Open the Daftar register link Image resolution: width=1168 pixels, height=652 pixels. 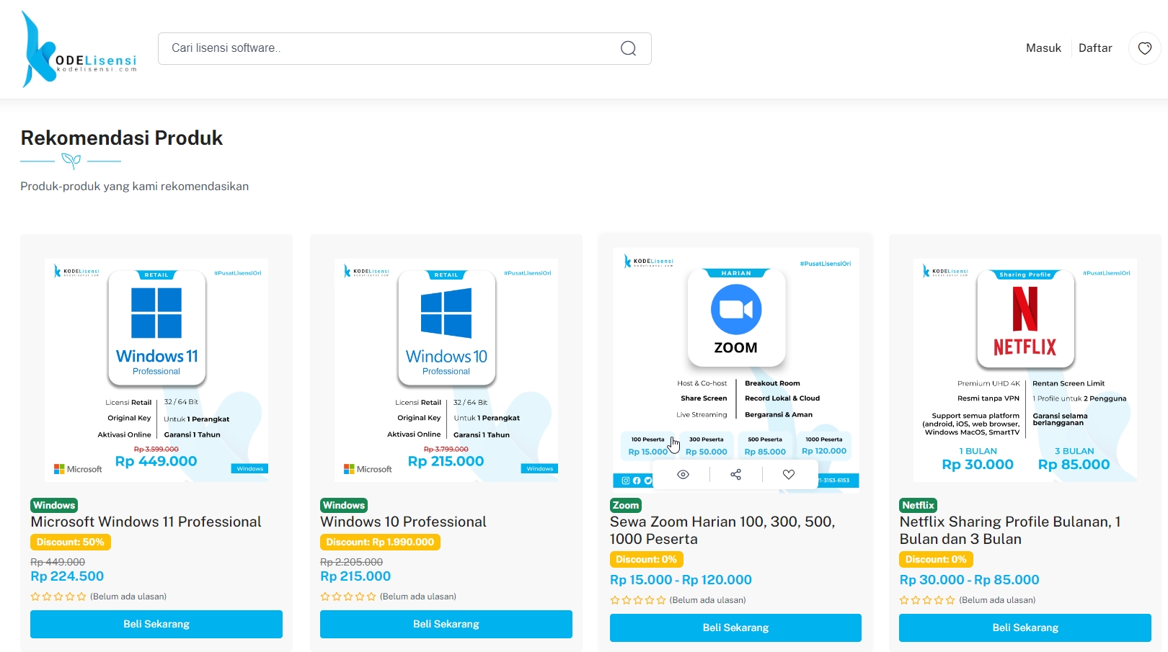tap(1095, 48)
